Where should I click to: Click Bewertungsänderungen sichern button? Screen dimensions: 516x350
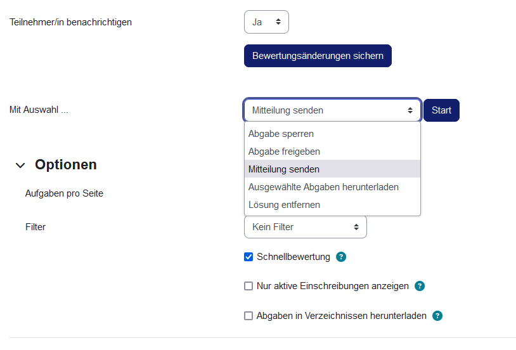[x=318, y=56]
